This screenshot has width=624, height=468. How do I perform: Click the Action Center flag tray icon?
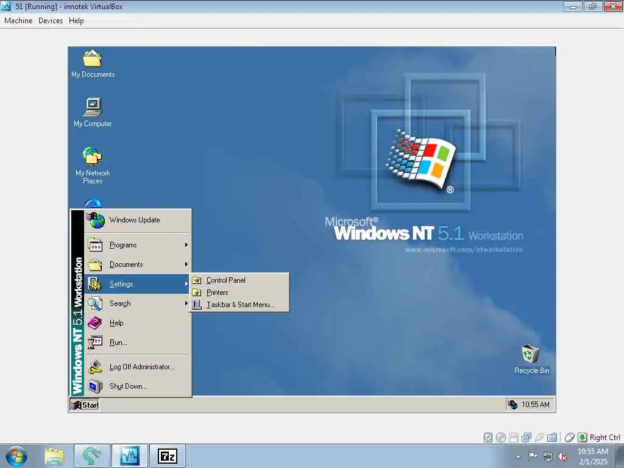pos(533,456)
